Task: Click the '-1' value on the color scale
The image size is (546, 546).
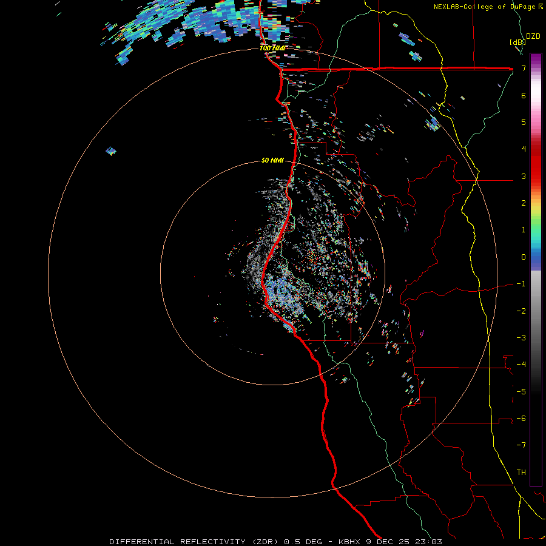Action: pos(521,284)
